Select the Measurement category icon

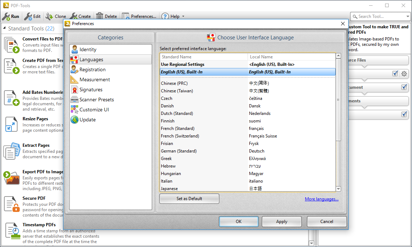click(x=75, y=79)
